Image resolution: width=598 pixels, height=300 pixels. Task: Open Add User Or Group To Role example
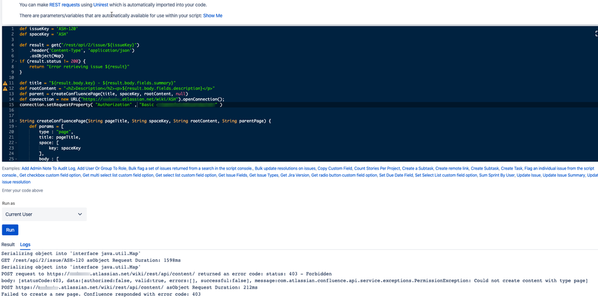(102, 168)
